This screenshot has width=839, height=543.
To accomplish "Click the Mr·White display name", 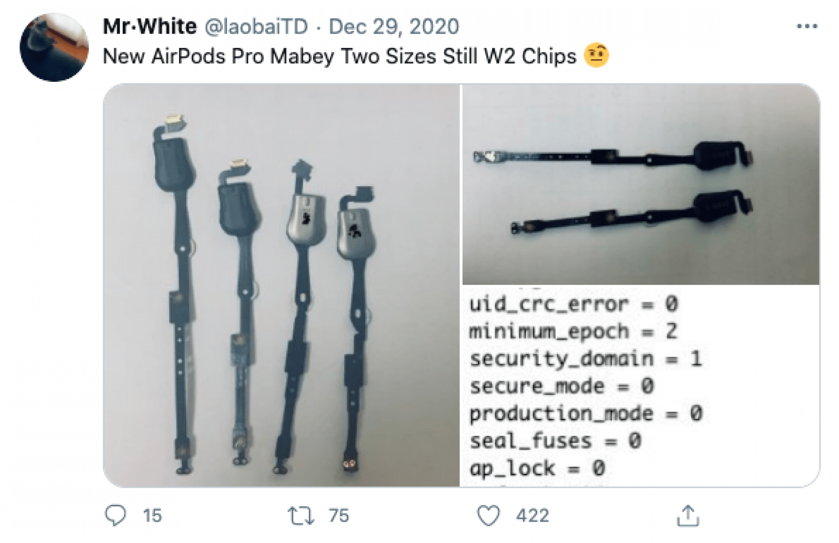I will click(150, 27).
